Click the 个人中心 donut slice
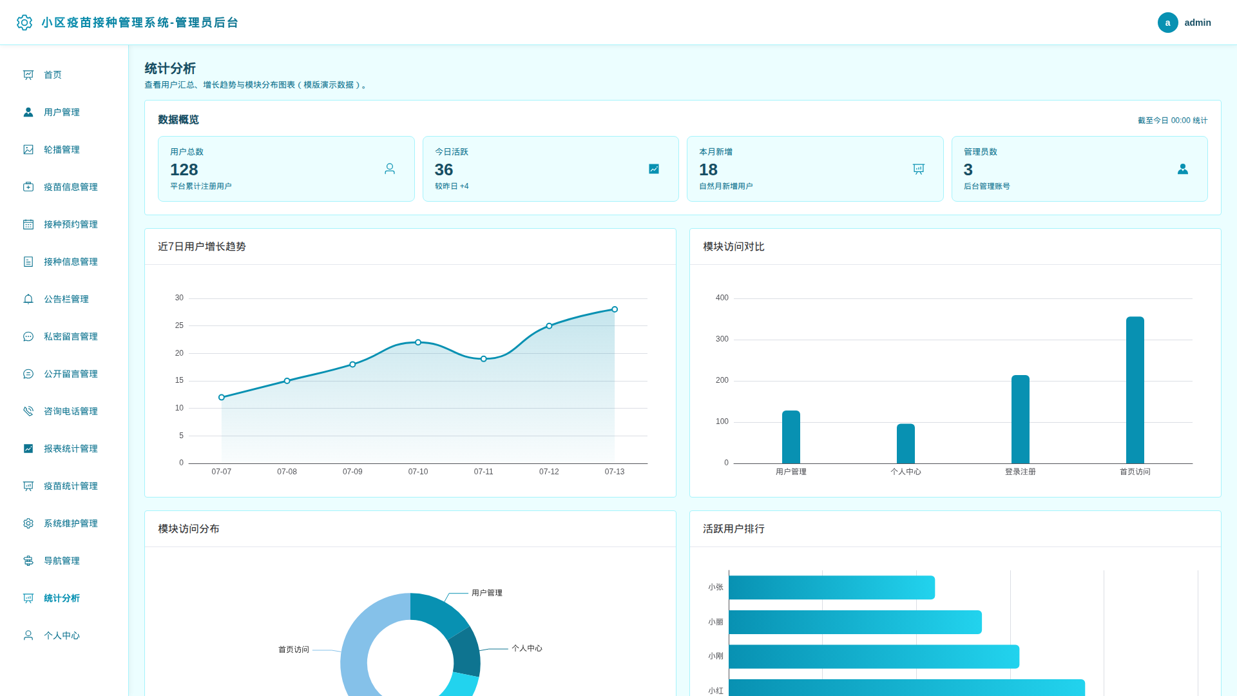Image resolution: width=1237 pixels, height=696 pixels. pos(466,652)
